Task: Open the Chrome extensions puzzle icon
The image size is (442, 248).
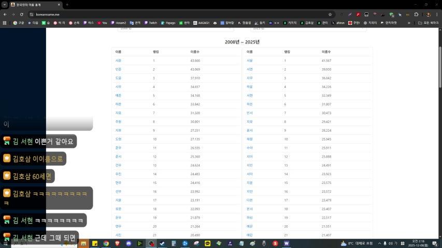Action: [416, 14]
